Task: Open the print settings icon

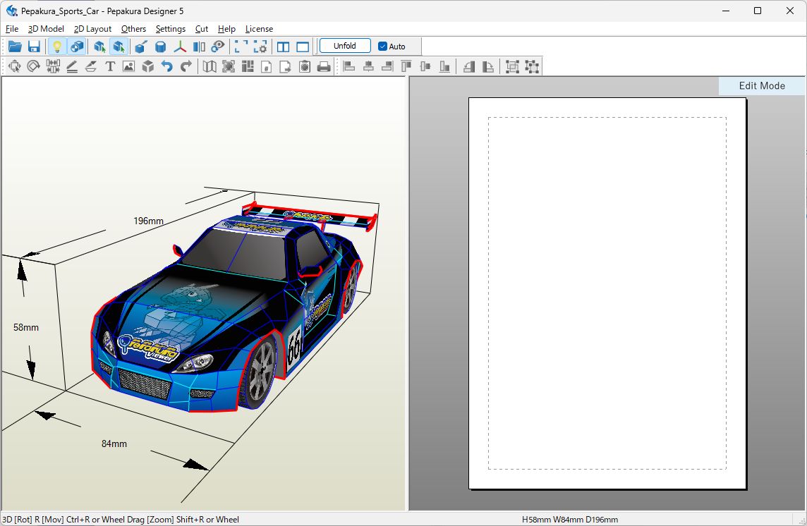Action: coord(304,66)
